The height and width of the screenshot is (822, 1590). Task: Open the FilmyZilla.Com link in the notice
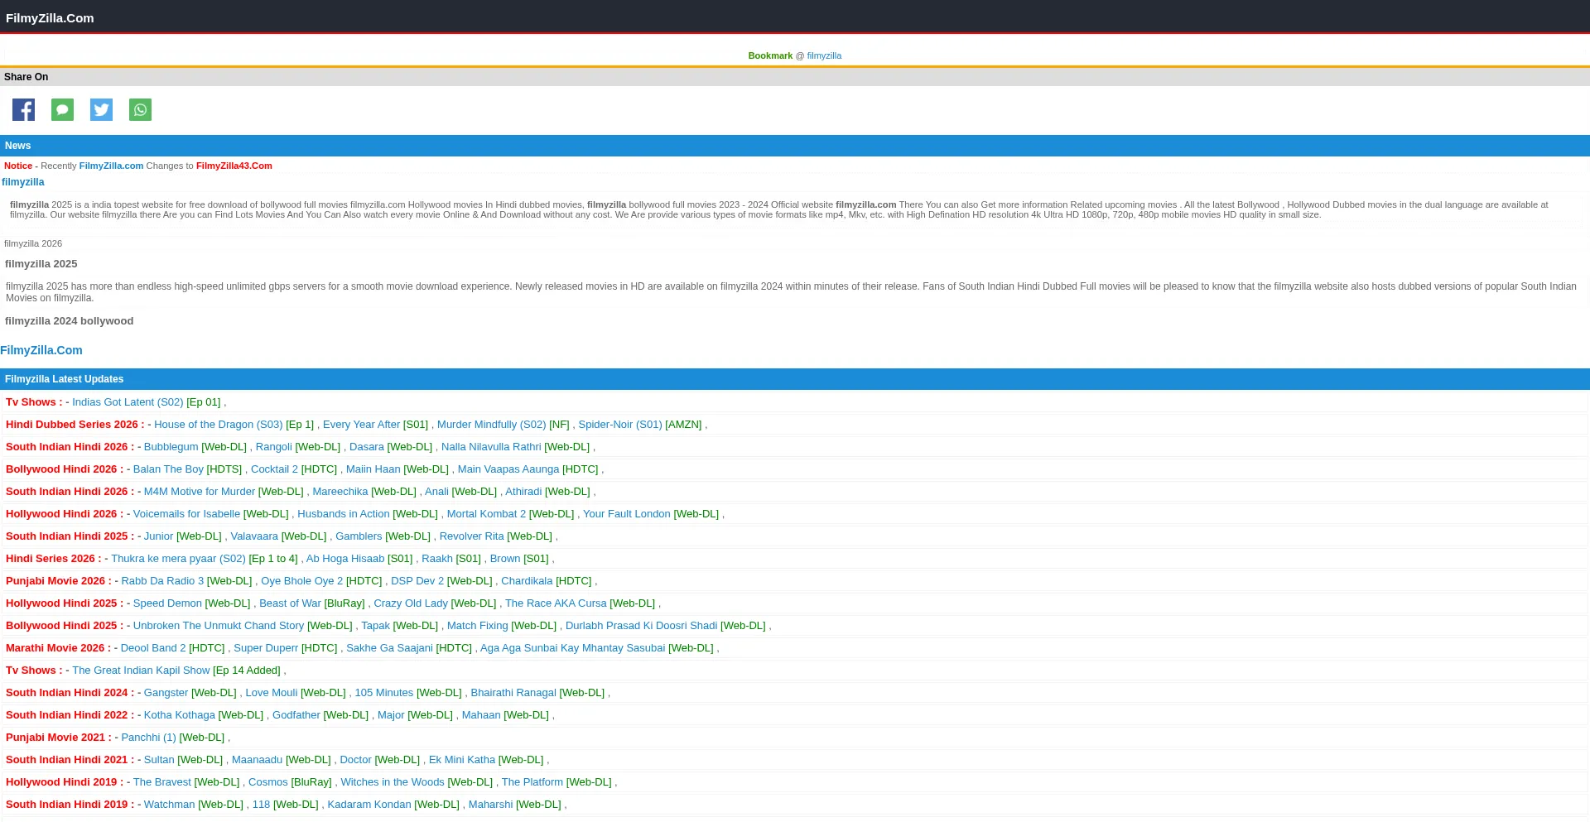pyautogui.click(x=111, y=166)
